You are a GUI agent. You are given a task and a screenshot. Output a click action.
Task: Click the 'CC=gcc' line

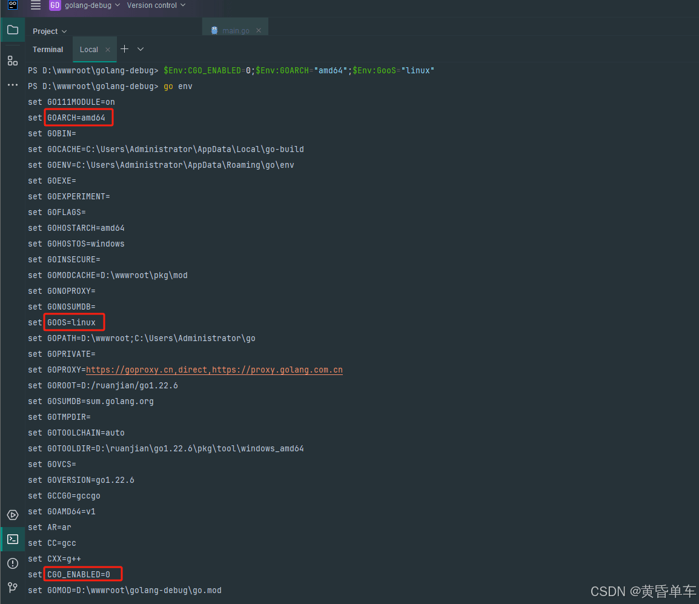pos(52,543)
